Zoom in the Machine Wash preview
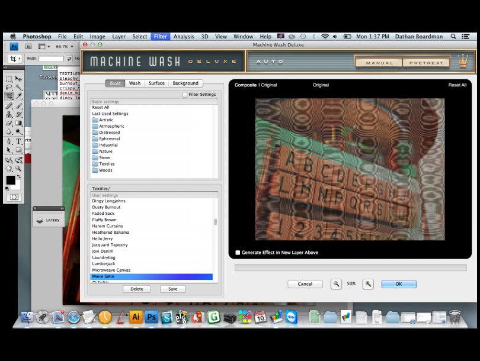The image size is (480, 361). click(x=368, y=284)
